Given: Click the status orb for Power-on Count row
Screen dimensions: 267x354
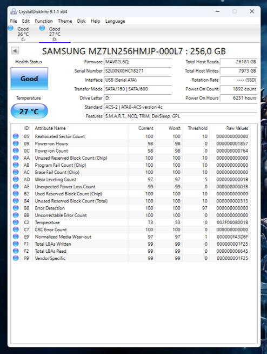Looking at the screenshot, I should coord(16,150).
